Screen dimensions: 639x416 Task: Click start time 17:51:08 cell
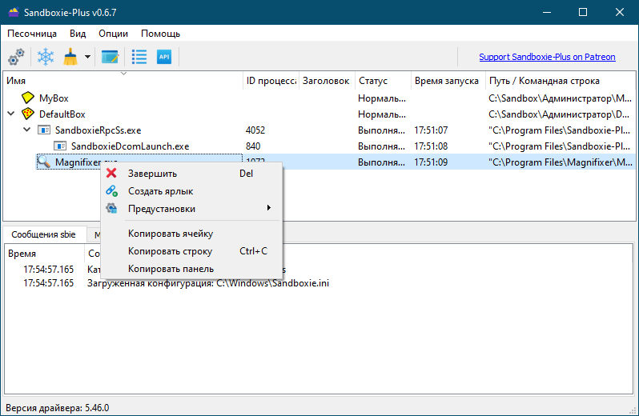(x=431, y=146)
